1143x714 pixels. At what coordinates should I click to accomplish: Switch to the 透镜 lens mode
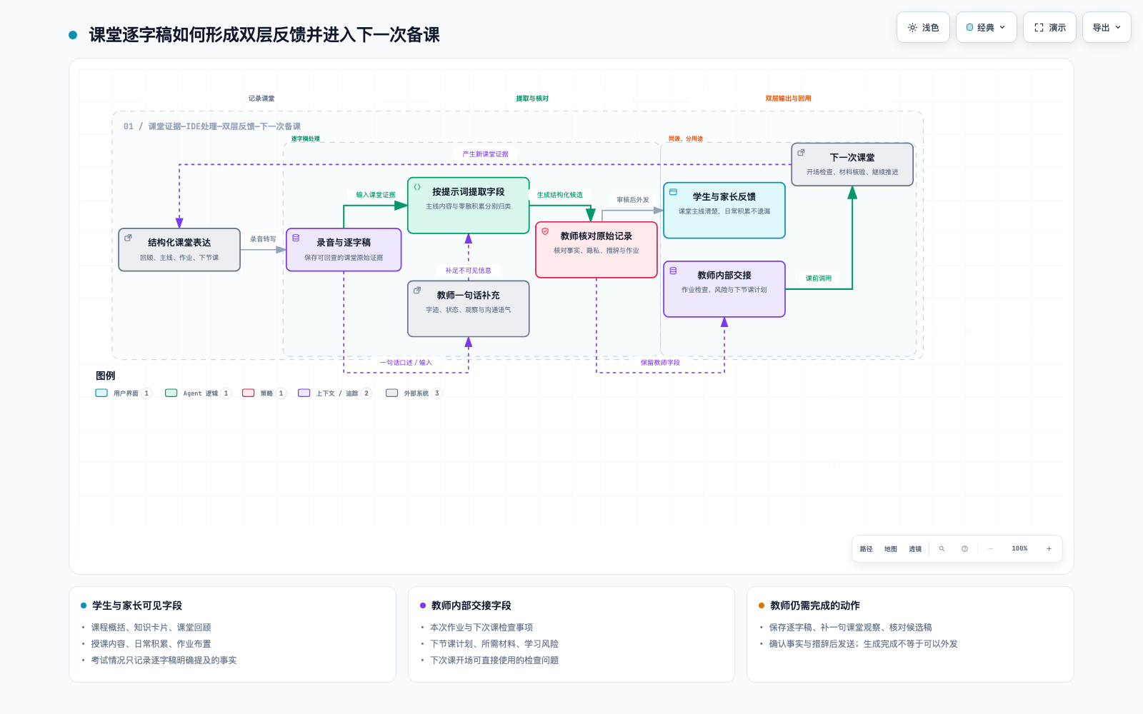pos(915,549)
